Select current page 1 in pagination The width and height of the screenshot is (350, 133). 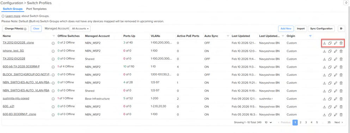(295, 122)
